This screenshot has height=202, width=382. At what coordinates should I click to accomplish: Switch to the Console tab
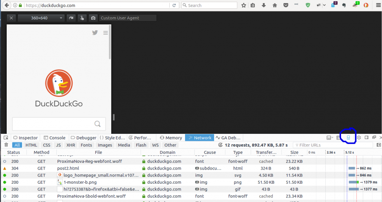coord(54,138)
